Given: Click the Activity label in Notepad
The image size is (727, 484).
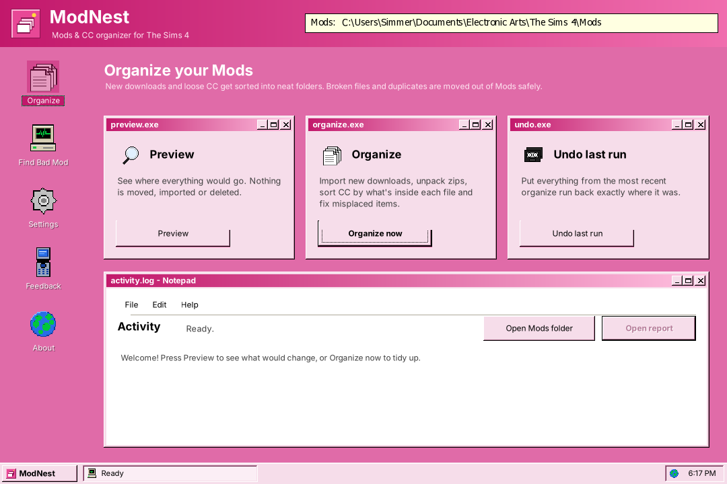Looking at the screenshot, I should tap(139, 327).
